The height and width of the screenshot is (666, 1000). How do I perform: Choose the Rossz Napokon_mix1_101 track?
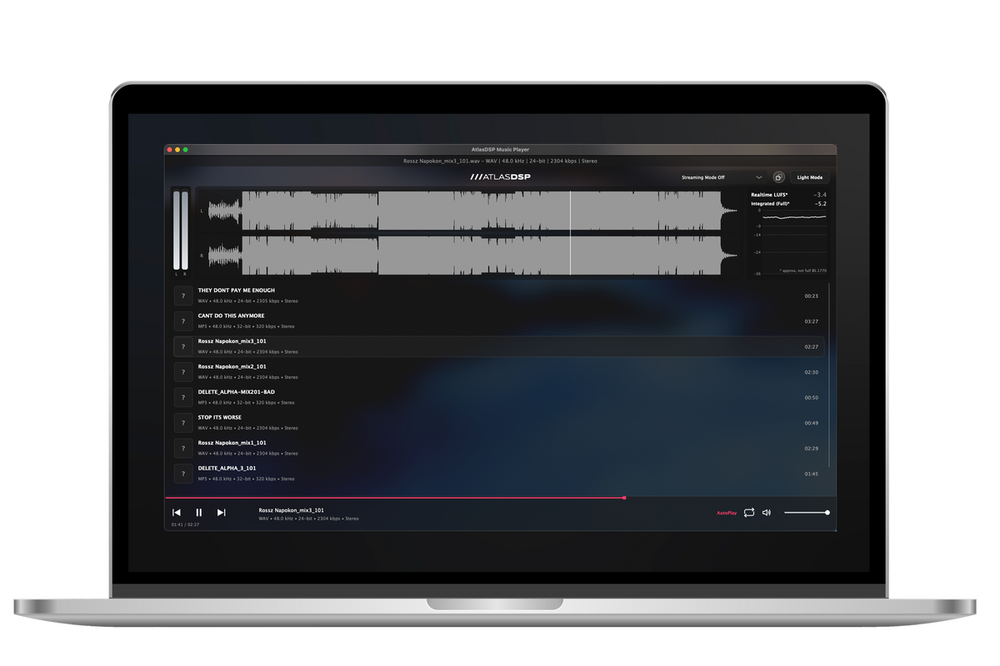pos(232,443)
